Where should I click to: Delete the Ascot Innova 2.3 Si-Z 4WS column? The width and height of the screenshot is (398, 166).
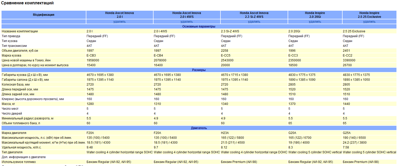click(254, 22)
